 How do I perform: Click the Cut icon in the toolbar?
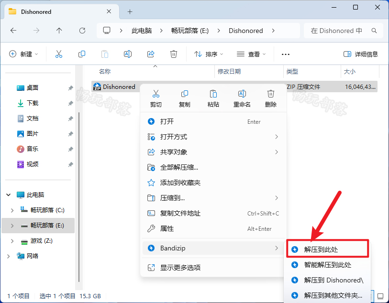59,54
